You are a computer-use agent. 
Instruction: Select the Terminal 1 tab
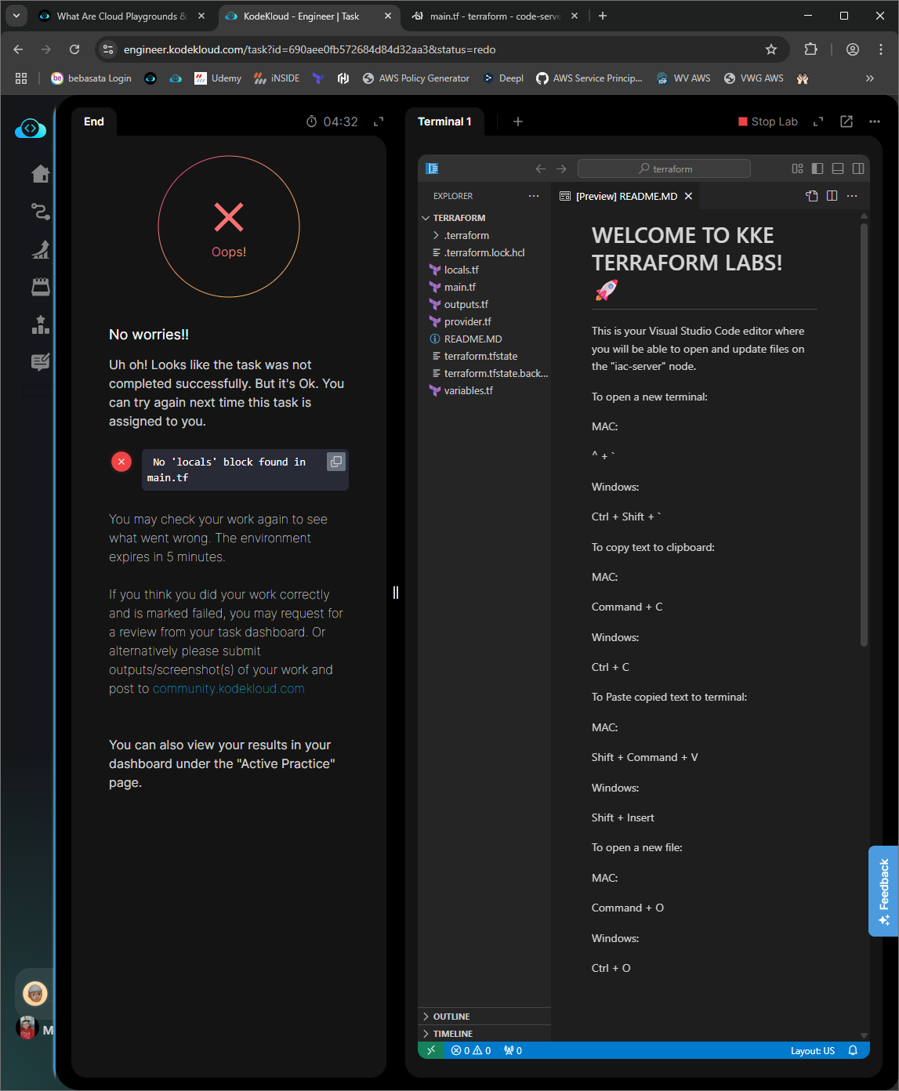444,121
